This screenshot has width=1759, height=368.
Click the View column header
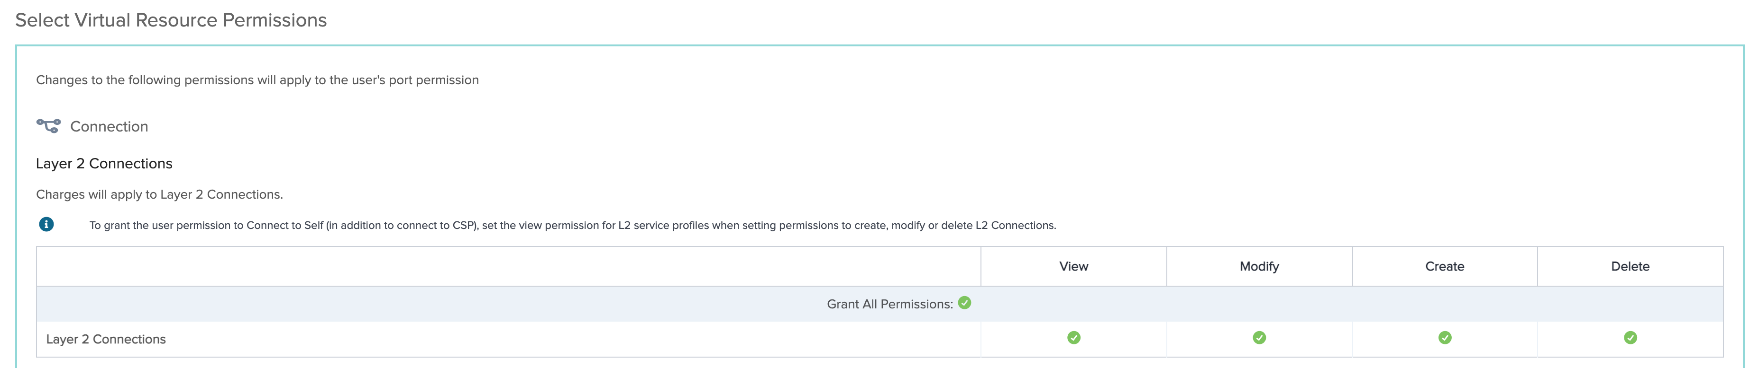(1073, 266)
